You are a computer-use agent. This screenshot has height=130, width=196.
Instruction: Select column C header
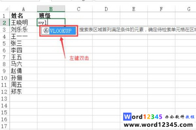pyautogui.click(x=79, y=9)
